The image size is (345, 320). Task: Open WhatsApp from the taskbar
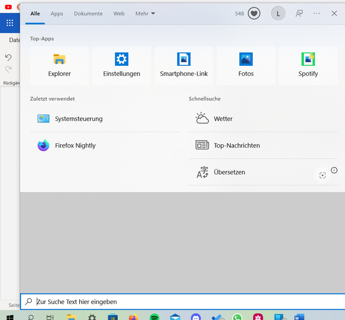(237, 317)
